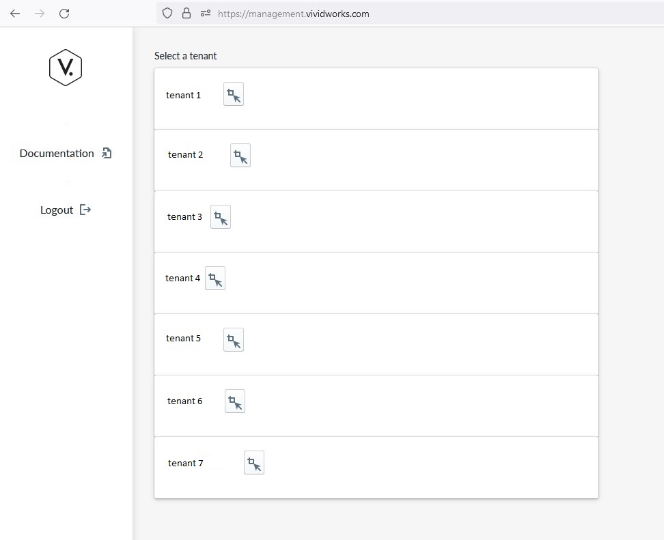
Task: Show site security via padlock icon
Action: click(186, 14)
